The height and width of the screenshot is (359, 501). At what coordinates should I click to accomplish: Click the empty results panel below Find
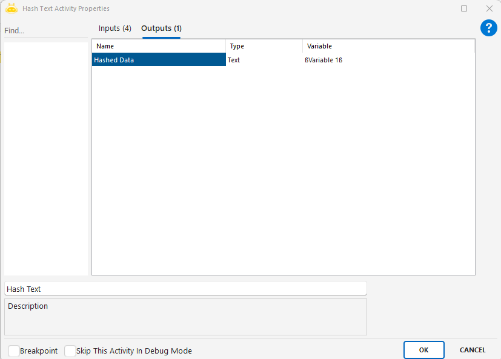(x=46, y=159)
